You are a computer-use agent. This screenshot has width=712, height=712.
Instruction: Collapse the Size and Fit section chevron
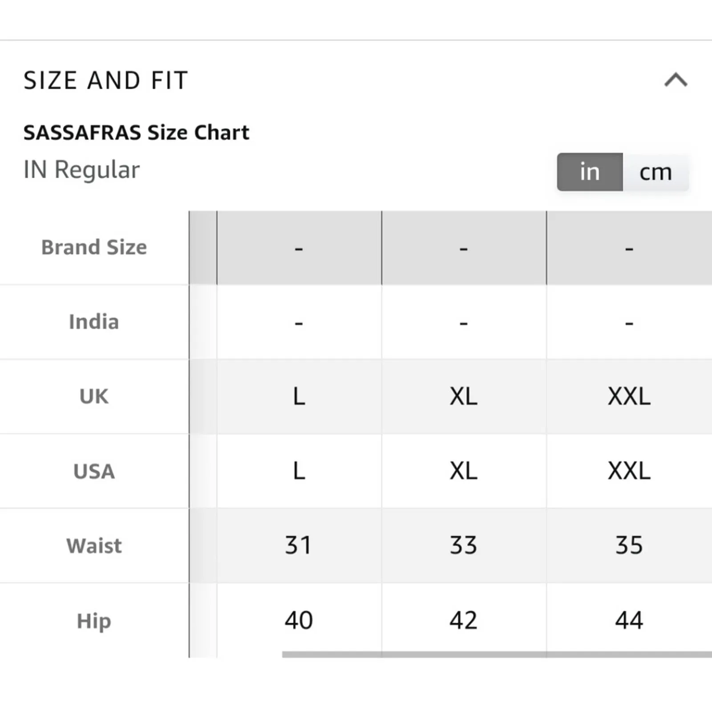pos(676,80)
